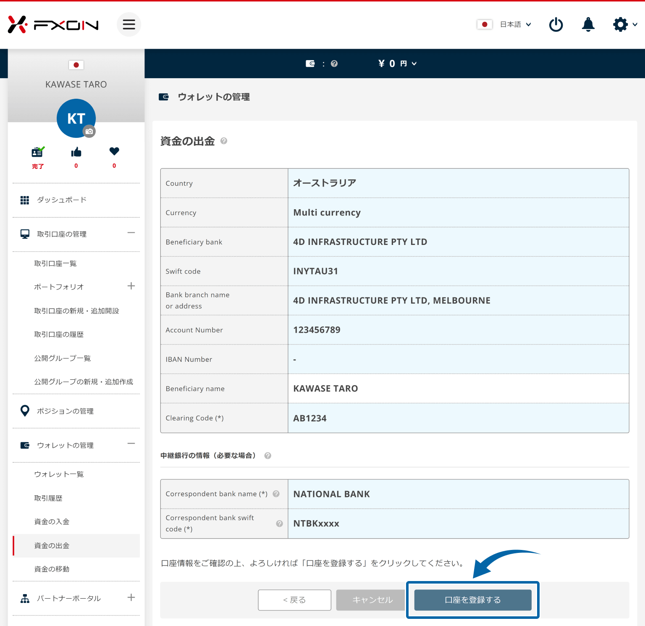Viewport: 645px width, 626px height.
Task: Click the help icon beside 資金の出金 heading
Action: click(224, 141)
